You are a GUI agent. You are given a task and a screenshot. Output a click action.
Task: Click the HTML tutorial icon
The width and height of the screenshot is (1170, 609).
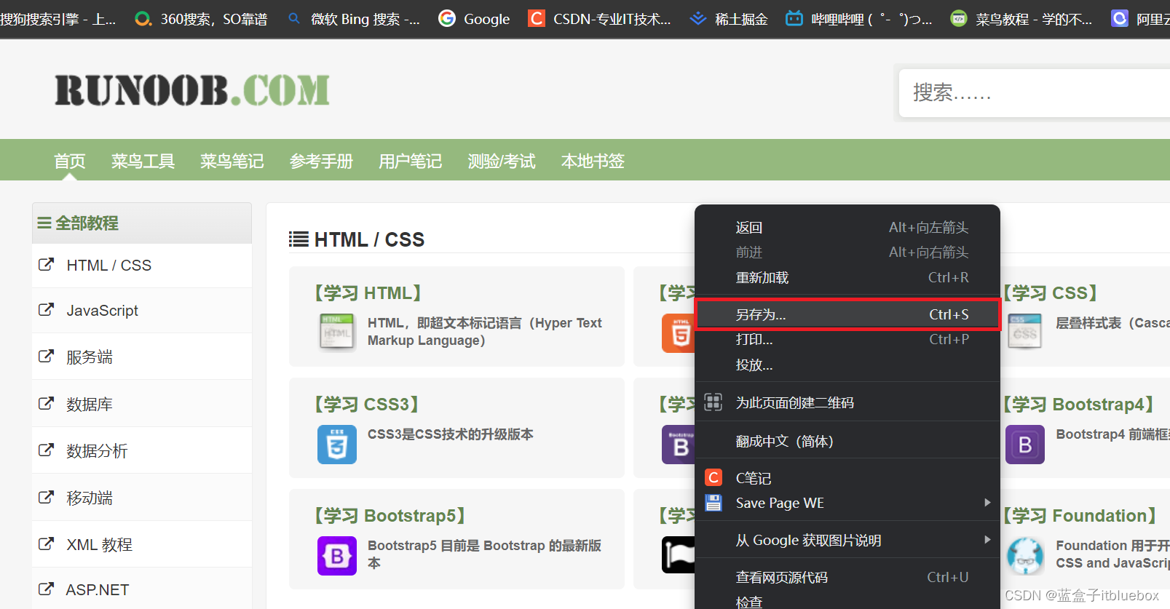(x=337, y=332)
